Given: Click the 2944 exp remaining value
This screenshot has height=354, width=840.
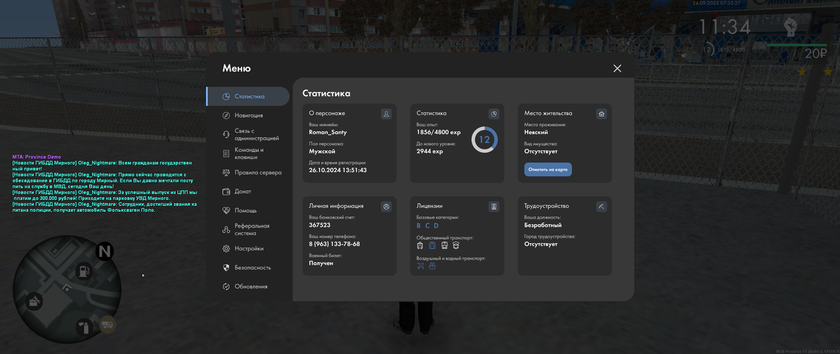Looking at the screenshot, I should (430, 151).
